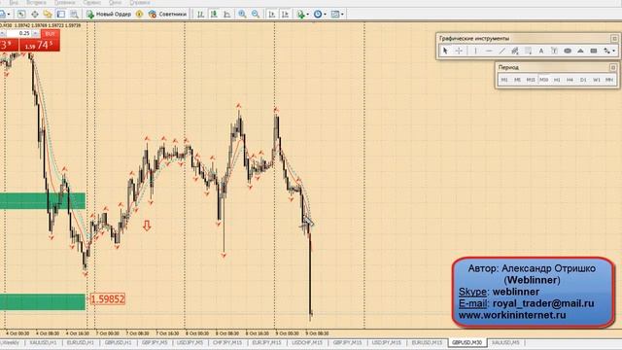622x350 pixels.
Task: Click the Indicators list icon
Action: click(x=300, y=15)
